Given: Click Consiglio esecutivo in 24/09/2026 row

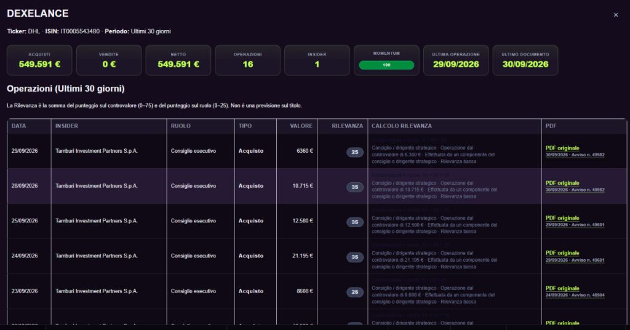Looking at the screenshot, I should click(193, 256).
